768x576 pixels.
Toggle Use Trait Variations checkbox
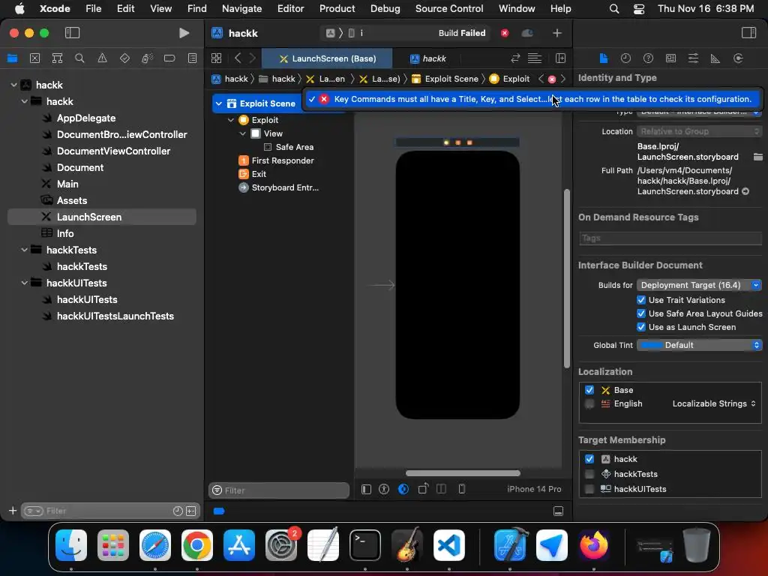click(640, 300)
